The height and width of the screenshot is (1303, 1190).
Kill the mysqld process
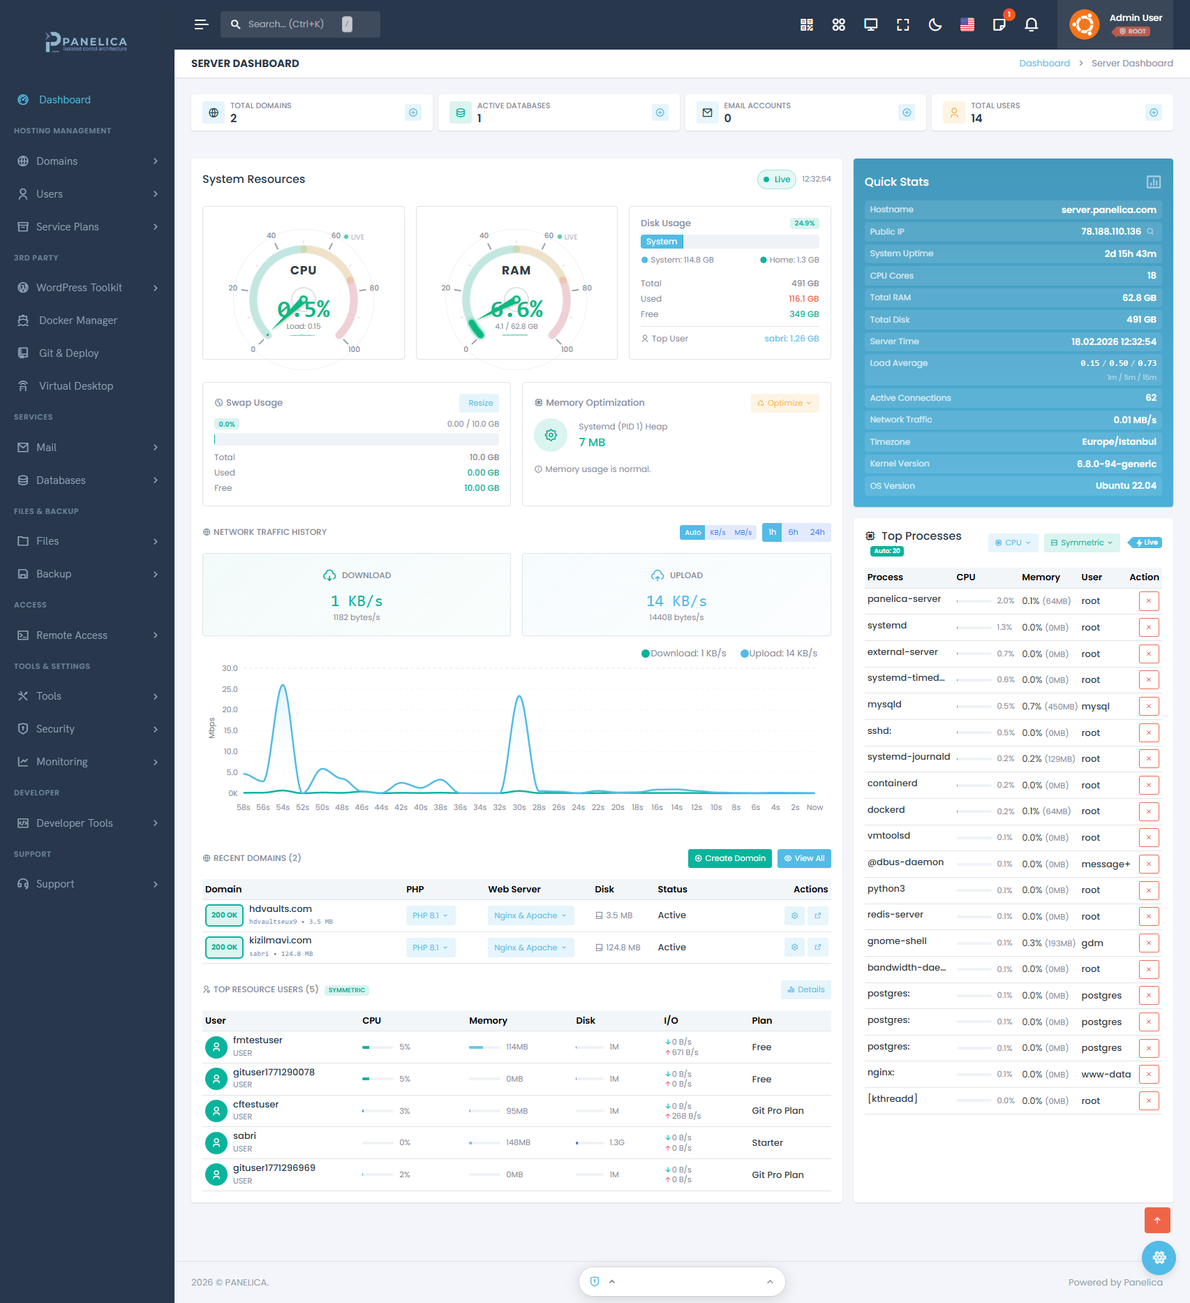pyautogui.click(x=1148, y=706)
